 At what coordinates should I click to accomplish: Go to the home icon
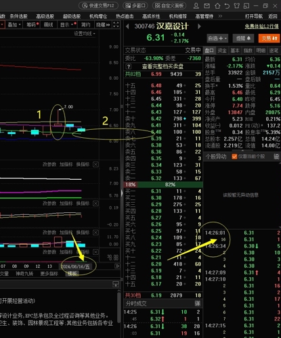pos(217,5)
